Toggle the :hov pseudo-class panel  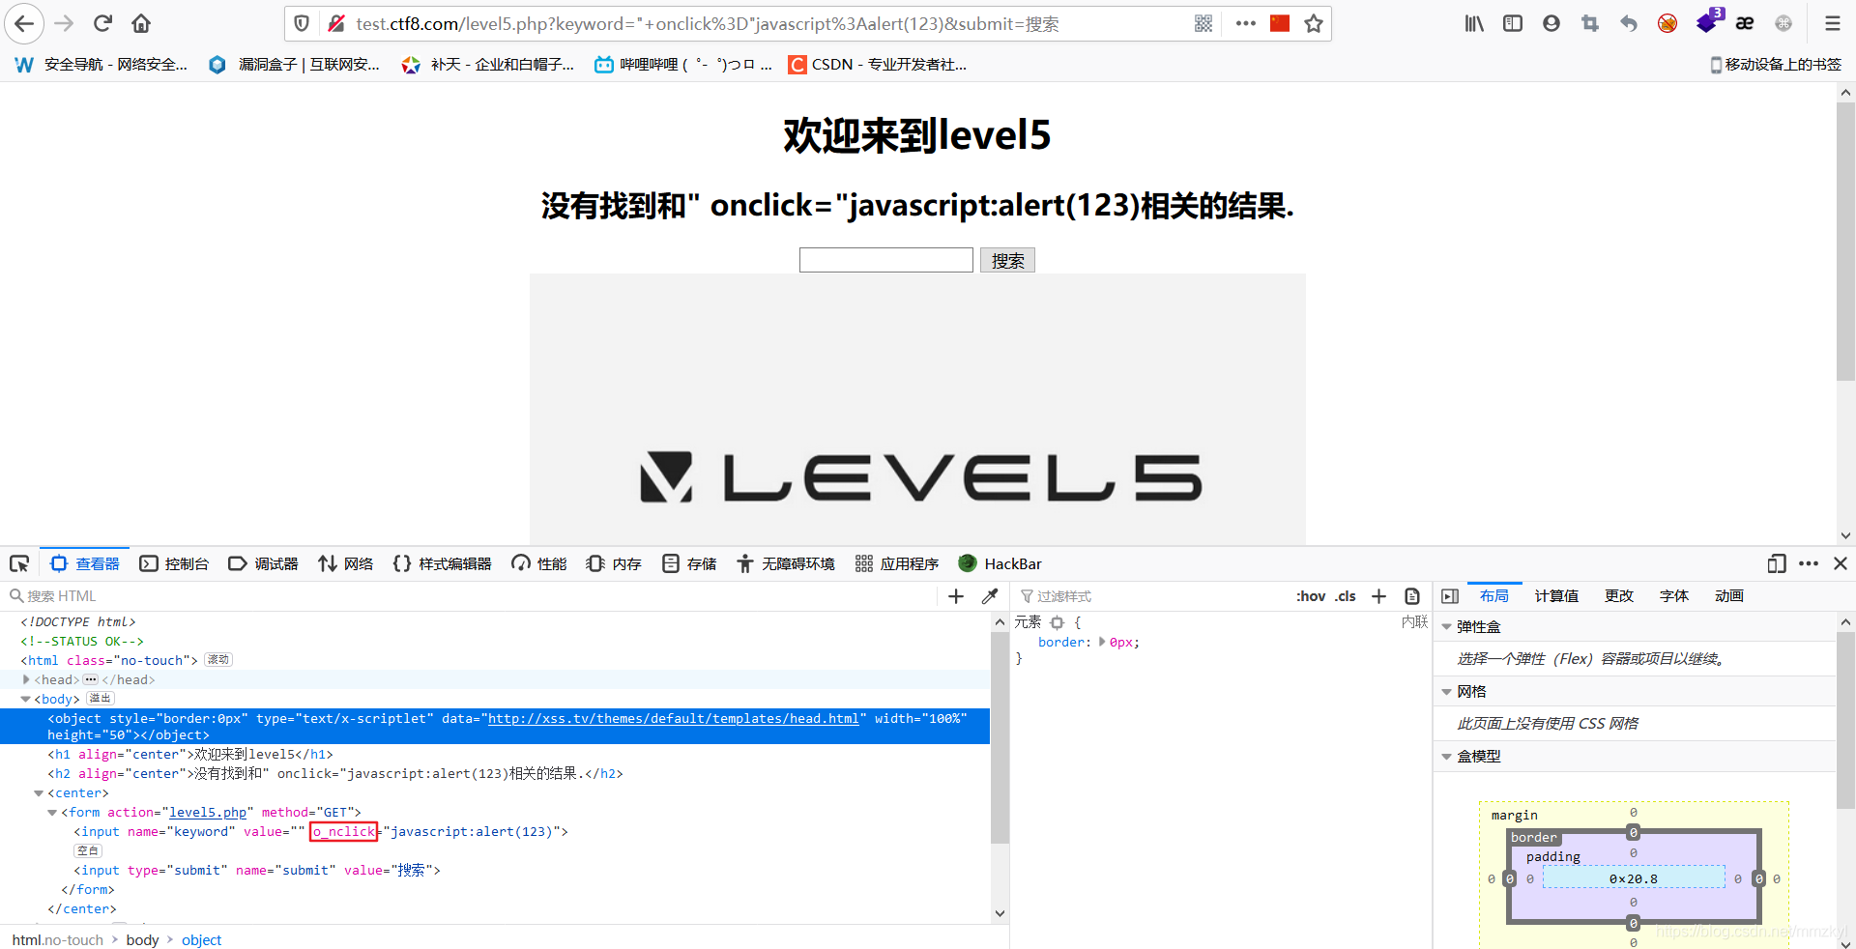1311,596
